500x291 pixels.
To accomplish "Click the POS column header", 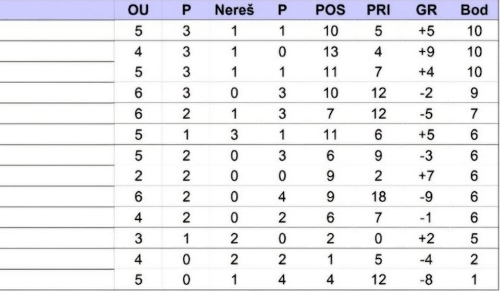I will point(330,10).
